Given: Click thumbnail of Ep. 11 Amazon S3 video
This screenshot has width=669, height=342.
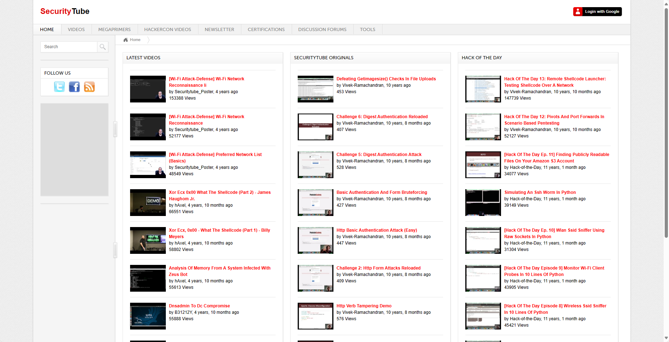Looking at the screenshot, I should pyautogui.click(x=483, y=165).
